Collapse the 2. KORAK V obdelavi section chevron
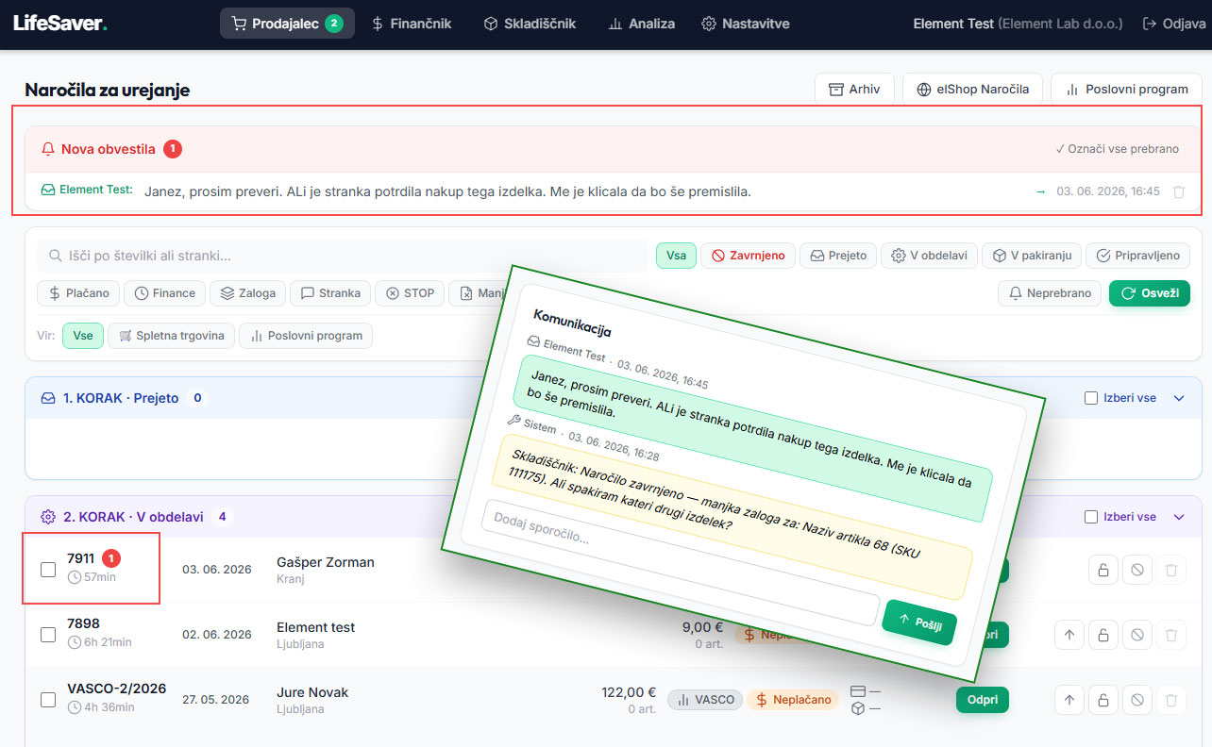The width and height of the screenshot is (1212, 747). 1179,517
